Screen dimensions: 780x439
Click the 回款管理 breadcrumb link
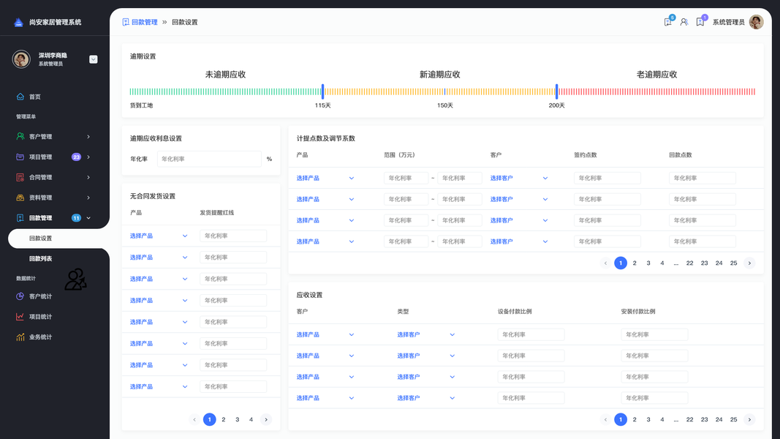point(144,22)
